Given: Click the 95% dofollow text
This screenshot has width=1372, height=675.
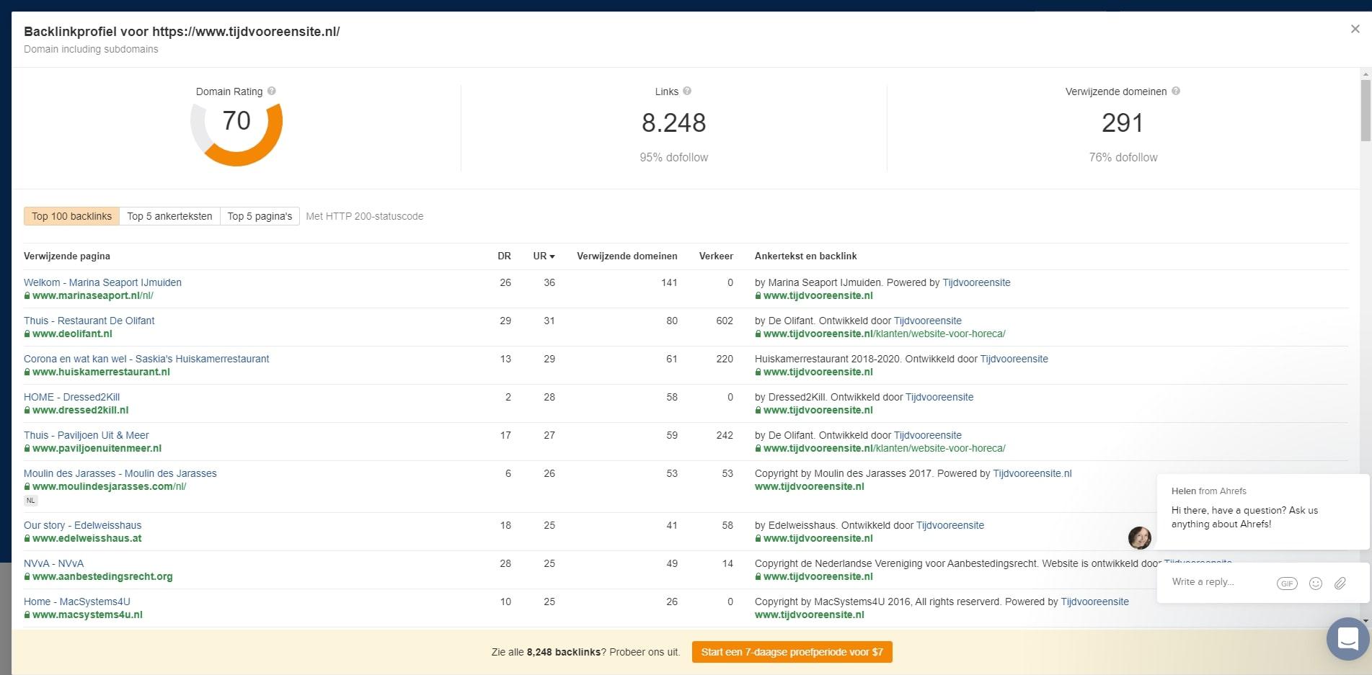Looking at the screenshot, I should coord(673,157).
